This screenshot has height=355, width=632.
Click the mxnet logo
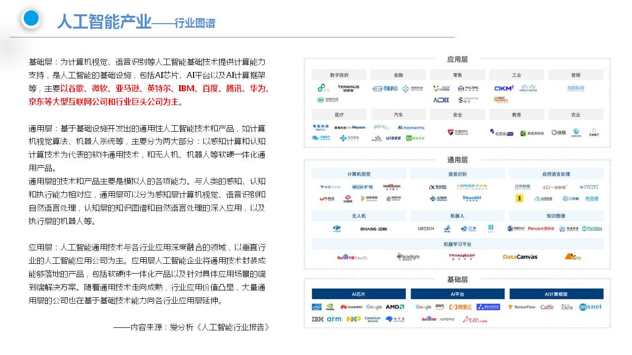pos(590,307)
